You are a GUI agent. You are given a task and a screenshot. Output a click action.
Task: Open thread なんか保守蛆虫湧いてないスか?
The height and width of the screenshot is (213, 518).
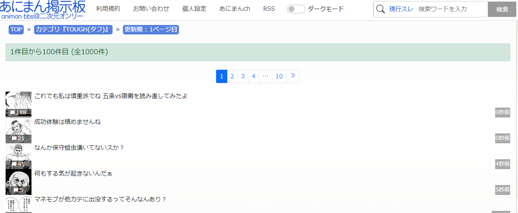[x=79, y=148]
